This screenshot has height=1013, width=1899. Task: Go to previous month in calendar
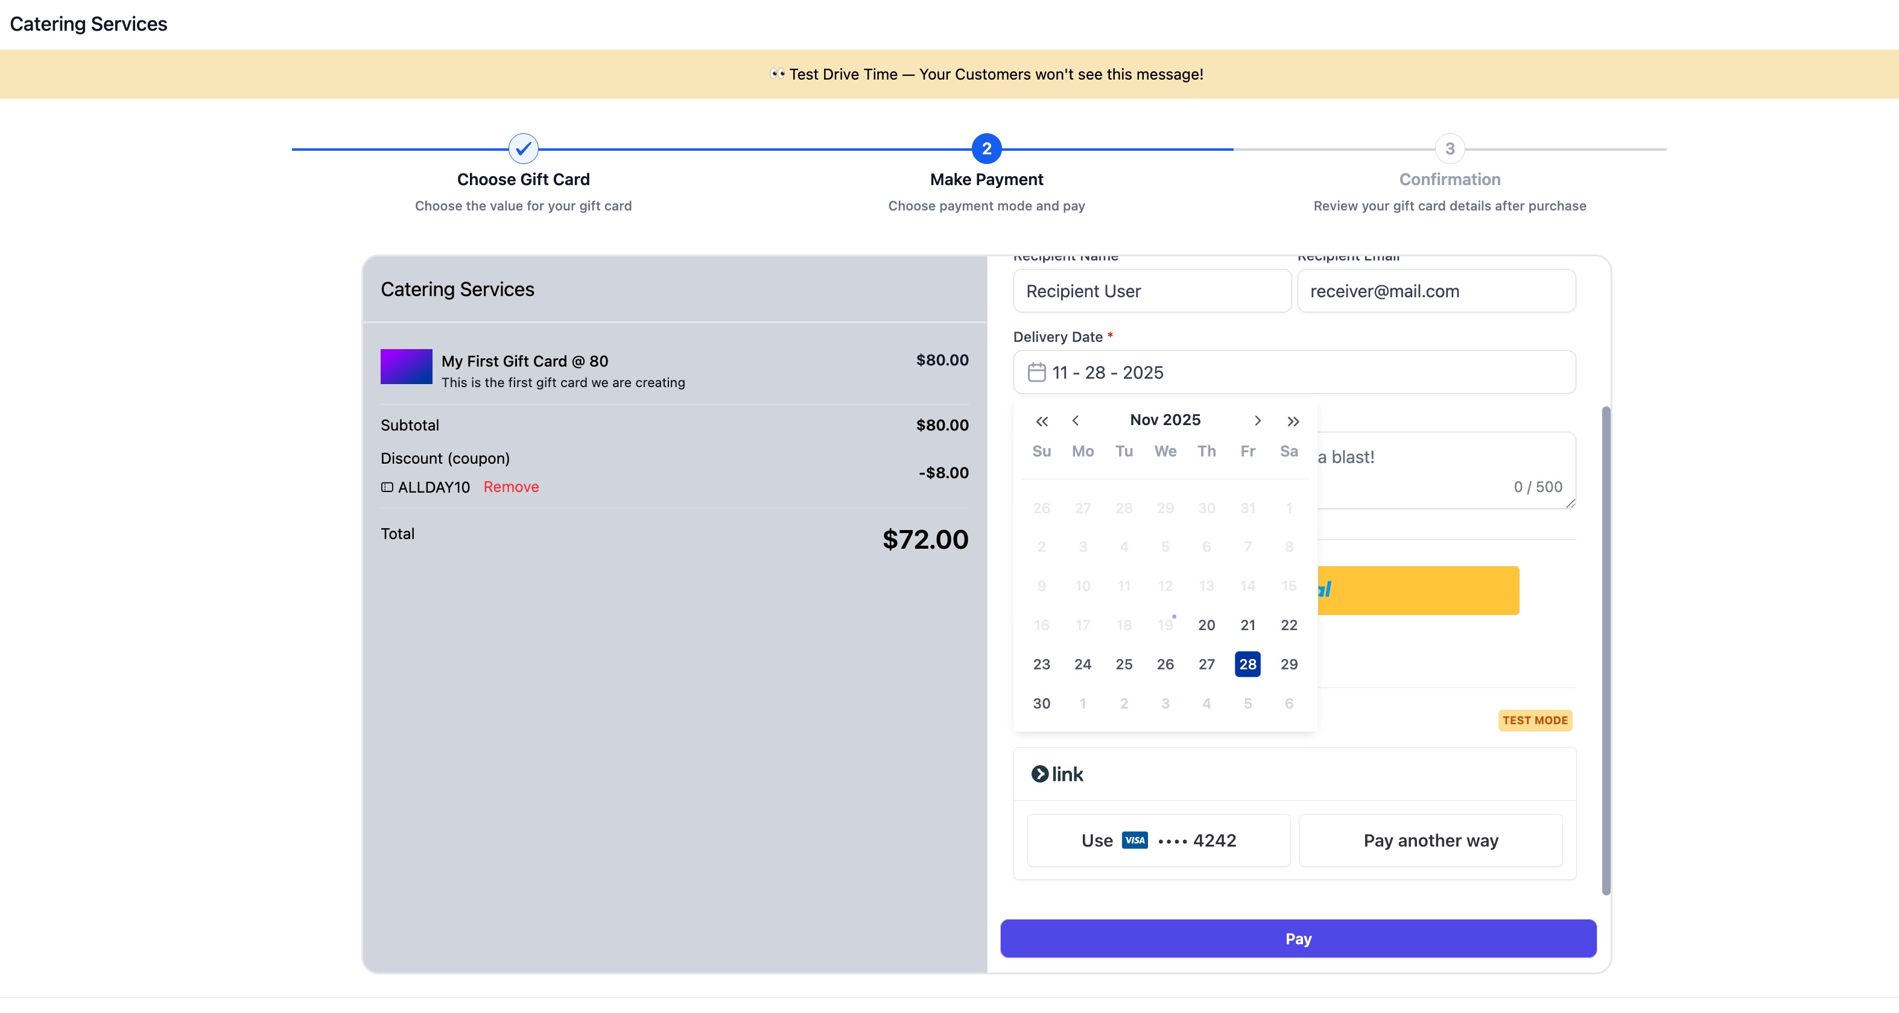click(1076, 421)
